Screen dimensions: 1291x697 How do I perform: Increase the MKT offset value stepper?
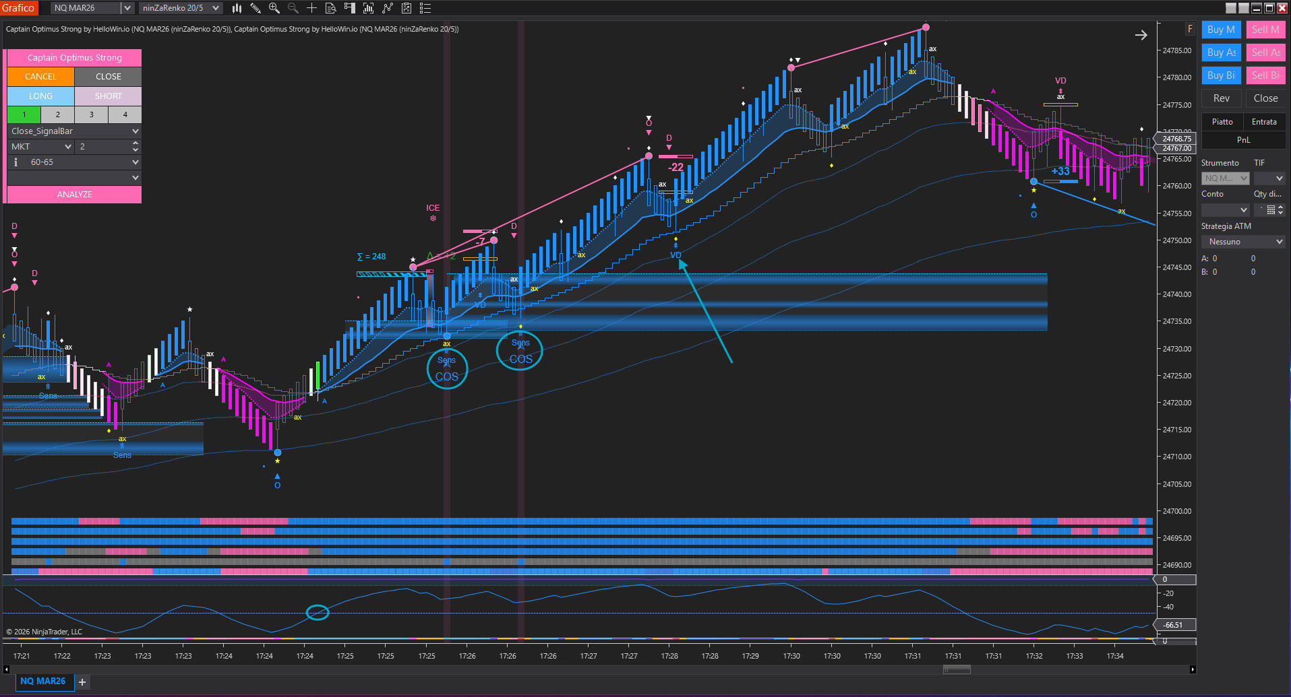click(x=136, y=143)
